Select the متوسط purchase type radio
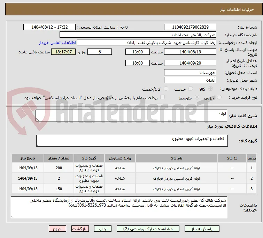This screenshot has height=238, width=263. [197, 97]
